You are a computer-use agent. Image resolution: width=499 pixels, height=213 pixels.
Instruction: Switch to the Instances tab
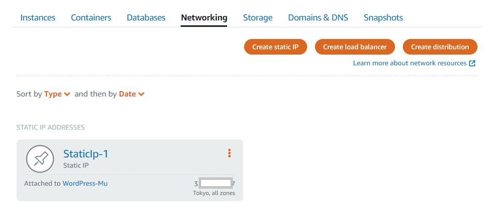coord(38,18)
